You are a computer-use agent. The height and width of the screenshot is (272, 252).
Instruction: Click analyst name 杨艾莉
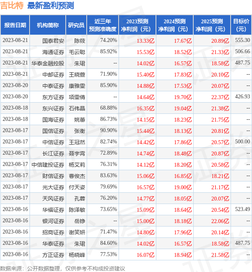click(77, 165)
